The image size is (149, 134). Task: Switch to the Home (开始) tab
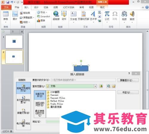click(x=17, y=7)
